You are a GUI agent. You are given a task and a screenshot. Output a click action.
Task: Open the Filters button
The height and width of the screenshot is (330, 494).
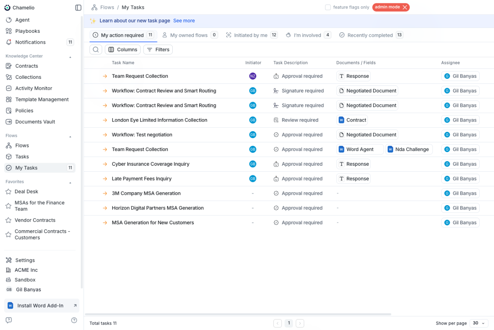point(158,50)
